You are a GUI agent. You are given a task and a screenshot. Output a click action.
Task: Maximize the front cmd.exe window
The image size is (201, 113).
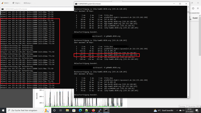tap(180, 4)
